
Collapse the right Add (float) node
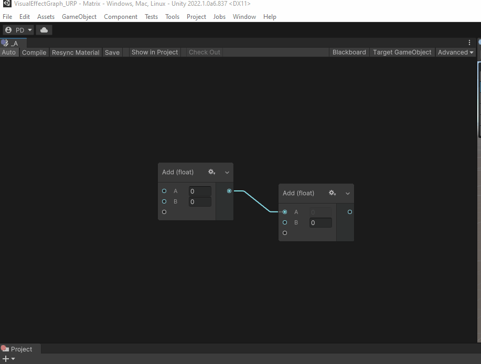348,194
